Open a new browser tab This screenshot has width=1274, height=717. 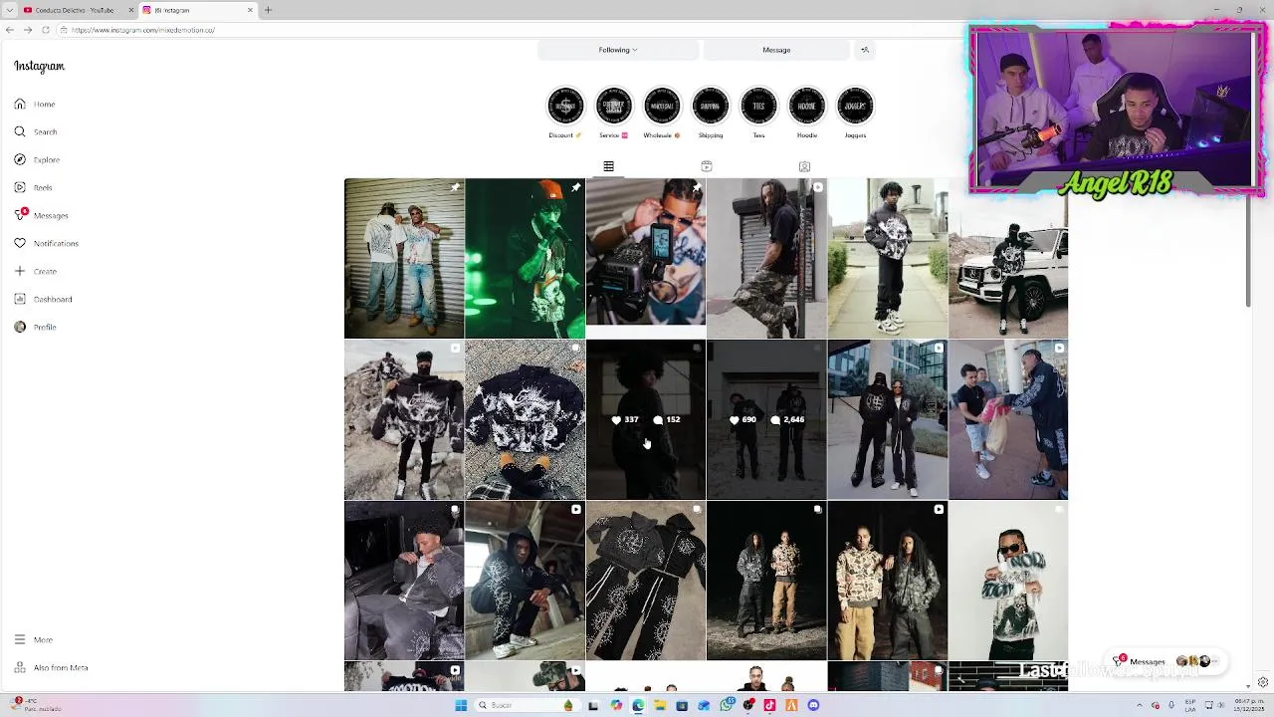click(268, 10)
